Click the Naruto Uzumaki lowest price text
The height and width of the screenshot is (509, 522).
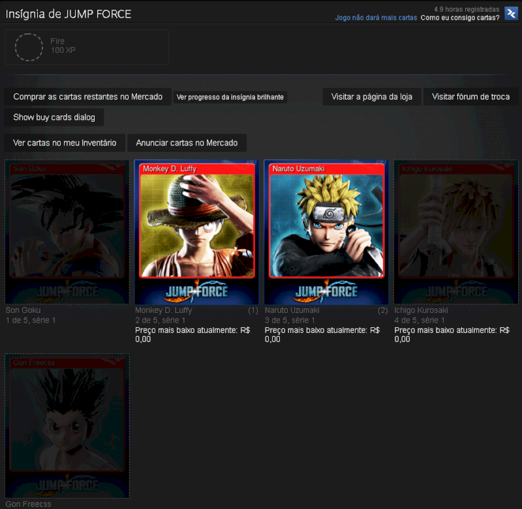(322, 334)
